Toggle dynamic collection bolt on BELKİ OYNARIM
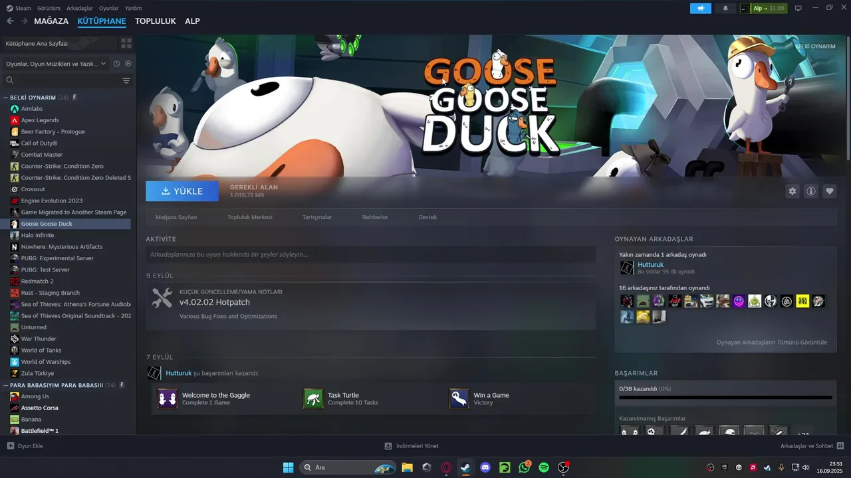Viewport: 851px width, 478px height. coord(74,98)
